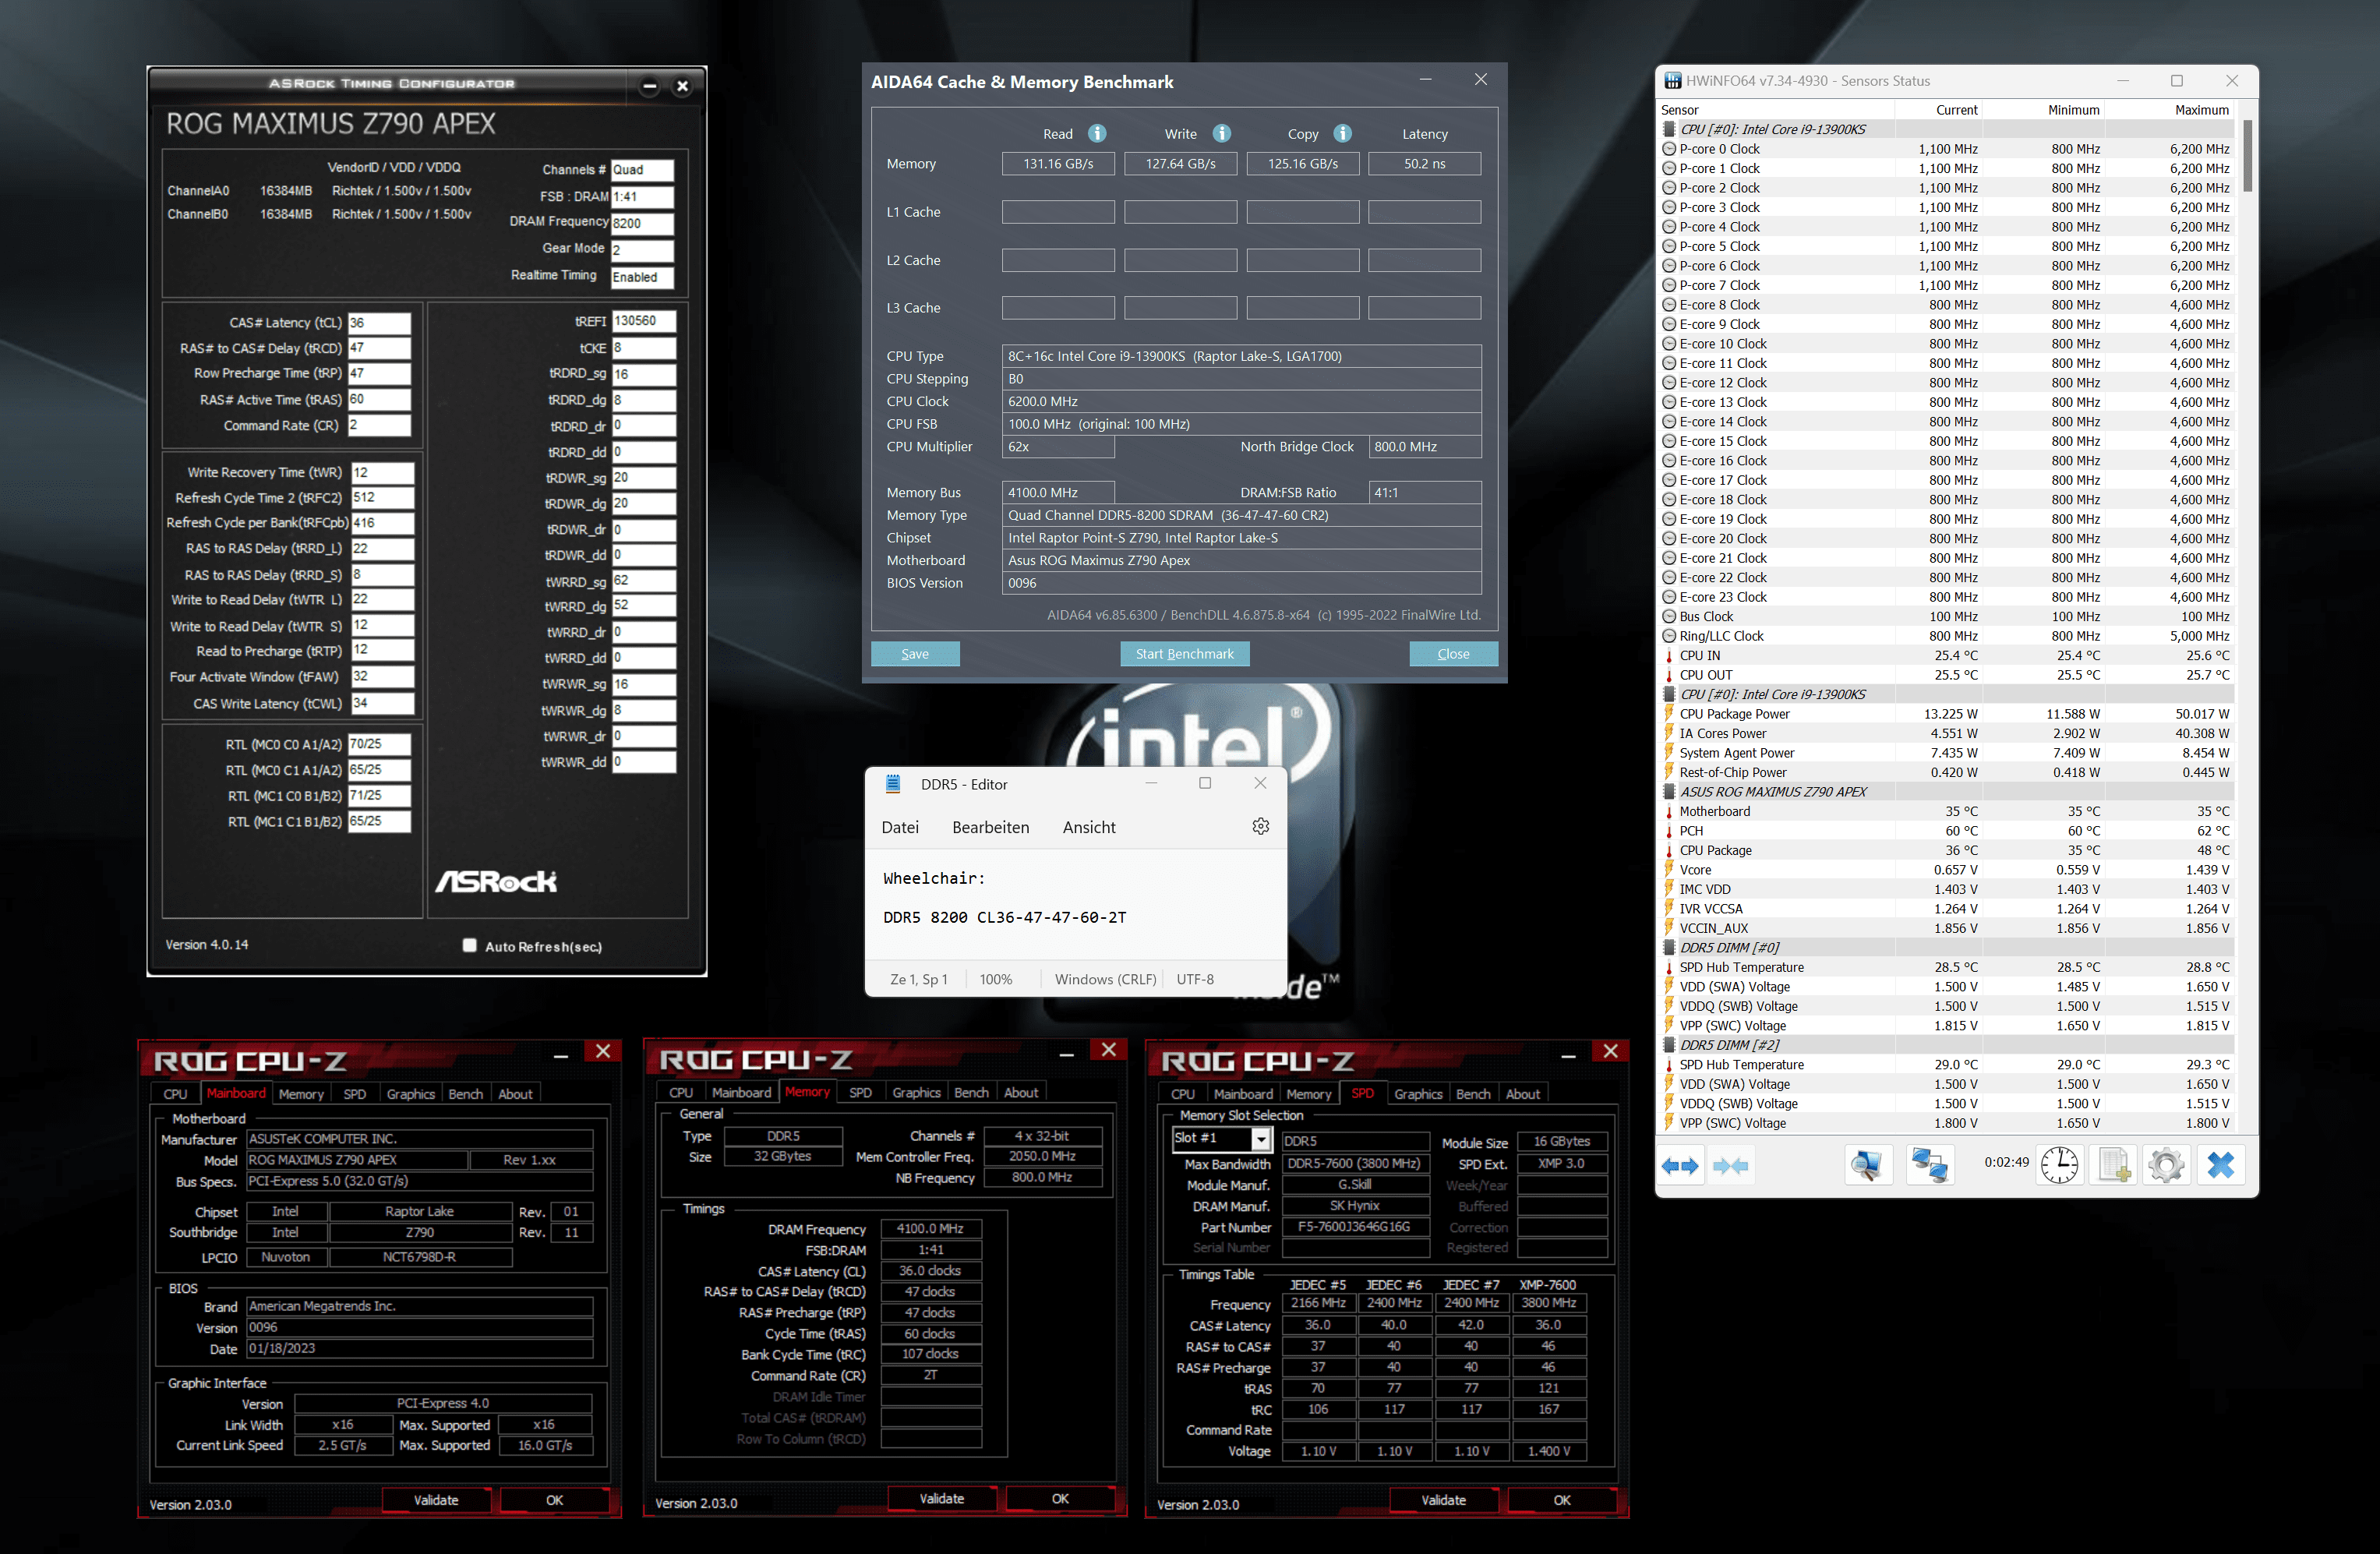Minimize ASRock Timing Configurator window

click(650, 86)
